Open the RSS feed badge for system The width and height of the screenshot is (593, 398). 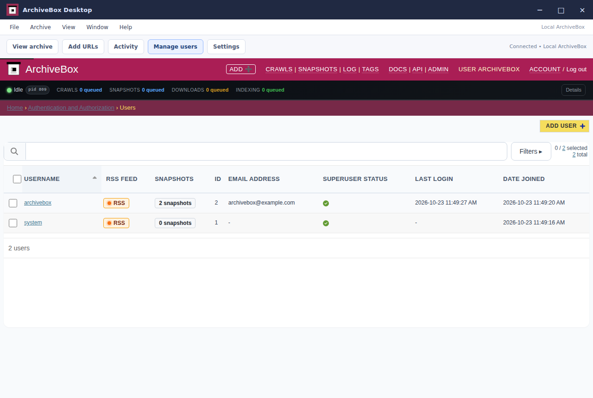tap(116, 223)
